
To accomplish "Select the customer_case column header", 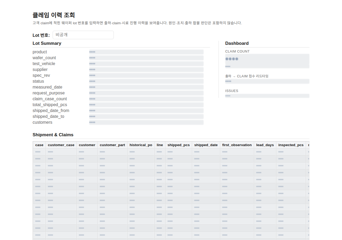I will click(x=61, y=145).
